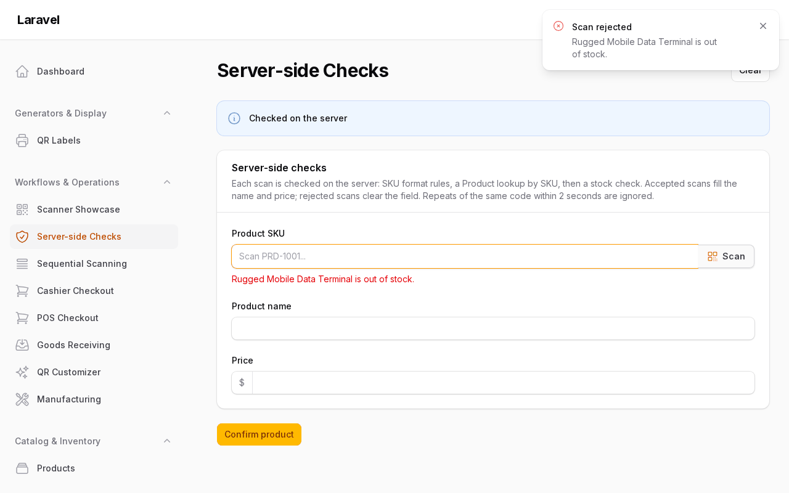
Task: Go to POS Checkout
Action: [x=94, y=318]
